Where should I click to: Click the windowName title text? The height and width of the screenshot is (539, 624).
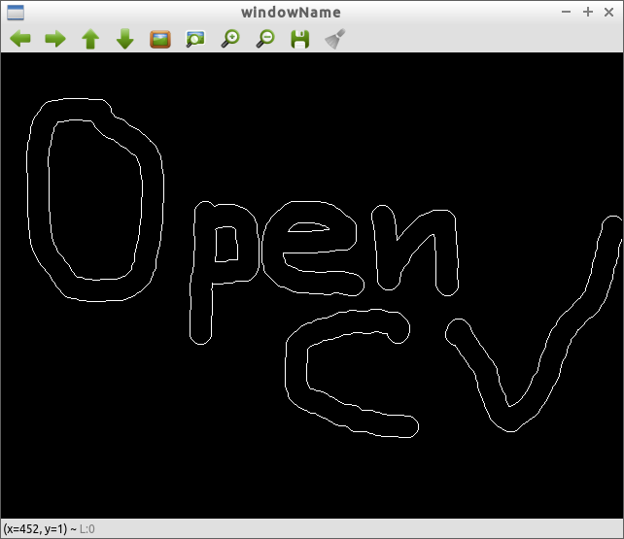(291, 13)
